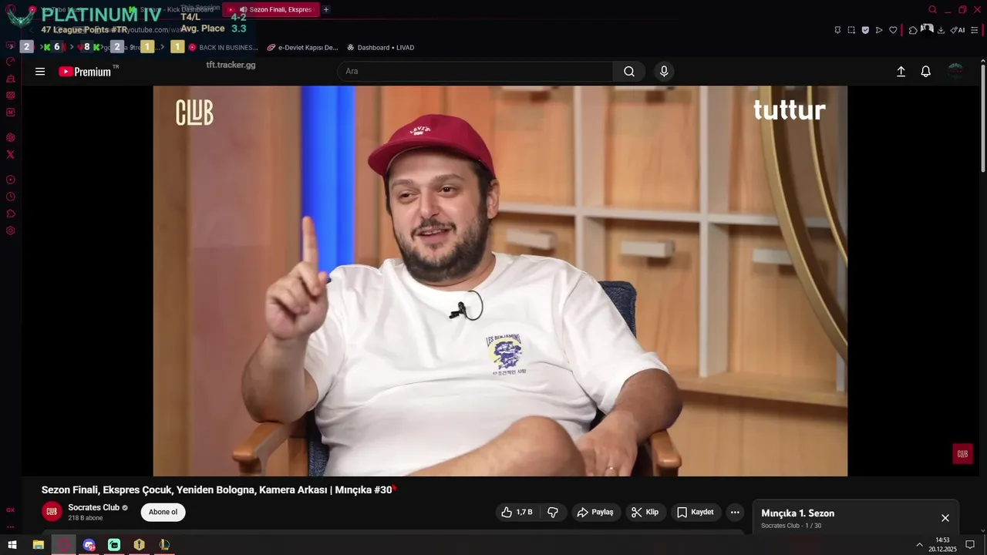Open extensions icon in browser sidebar
The height and width of the screenshot is (555, 987).
[x=11, y=214]
